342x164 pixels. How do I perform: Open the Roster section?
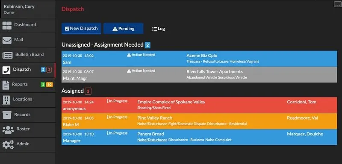[28, 130]
